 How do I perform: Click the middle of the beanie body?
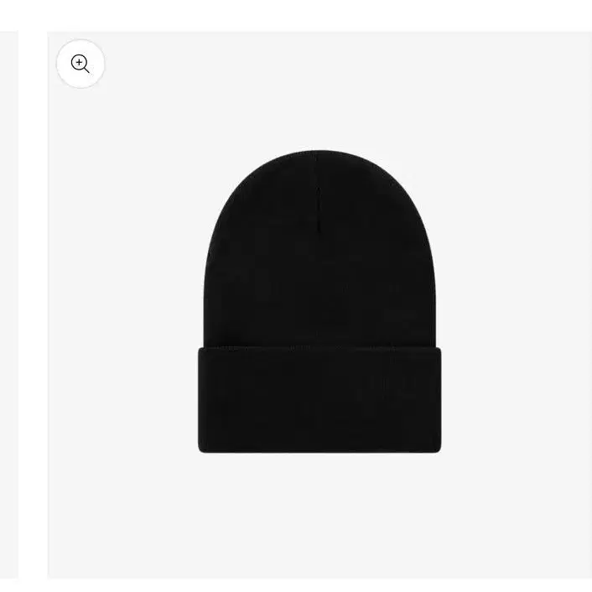[x=319, y=287]
